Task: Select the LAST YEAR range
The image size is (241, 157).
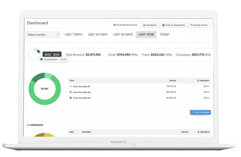Action: tap(146, 34)
